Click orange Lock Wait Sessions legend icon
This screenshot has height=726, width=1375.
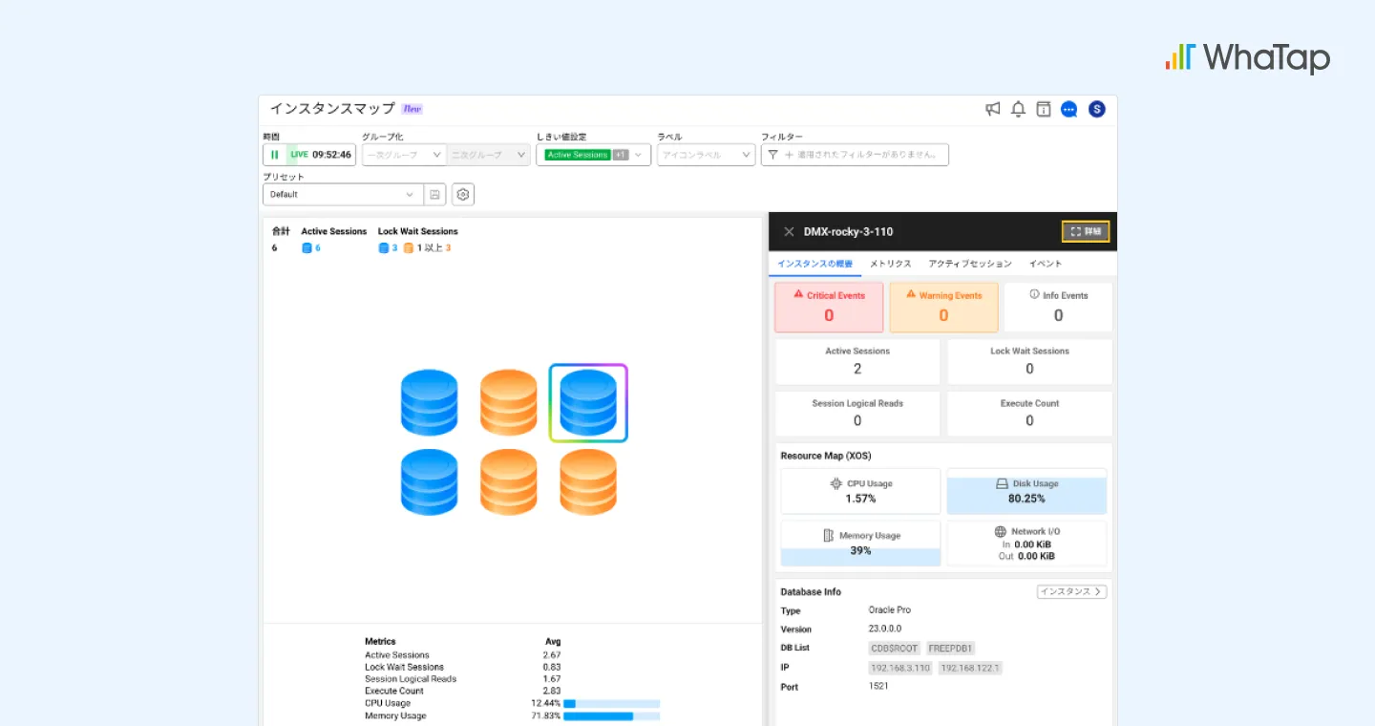pos(408,247)
